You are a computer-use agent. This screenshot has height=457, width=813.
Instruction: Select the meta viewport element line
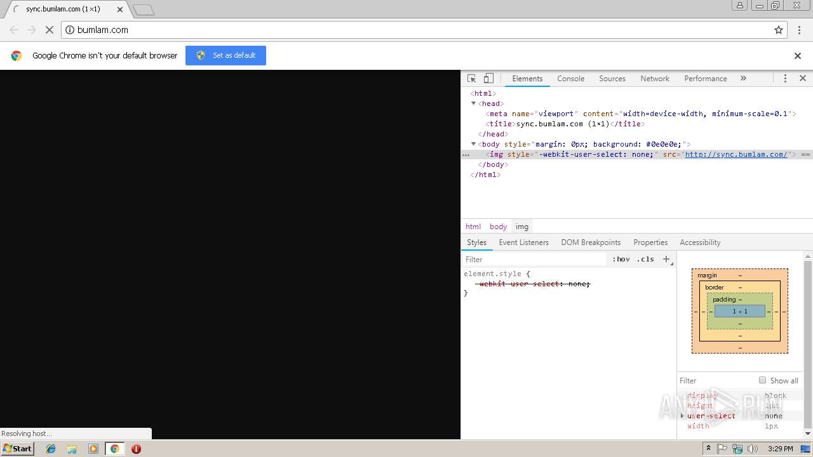click(640, 114)
